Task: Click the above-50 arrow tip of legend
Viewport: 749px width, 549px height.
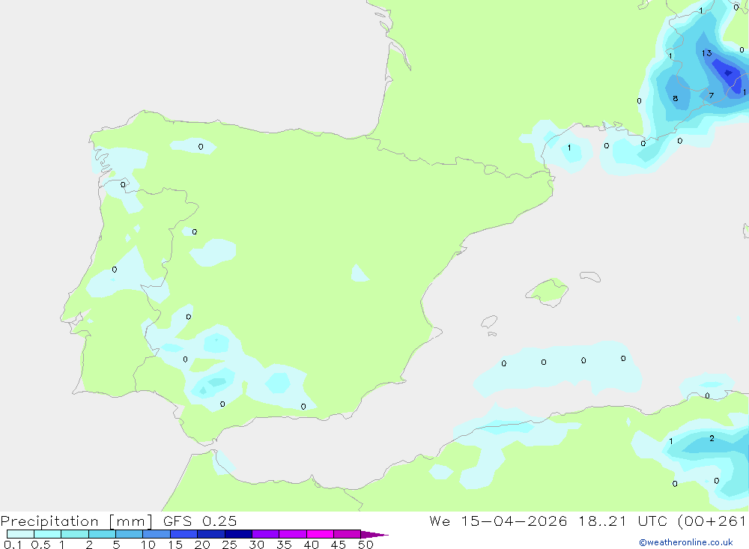Action: coord(374,535)
